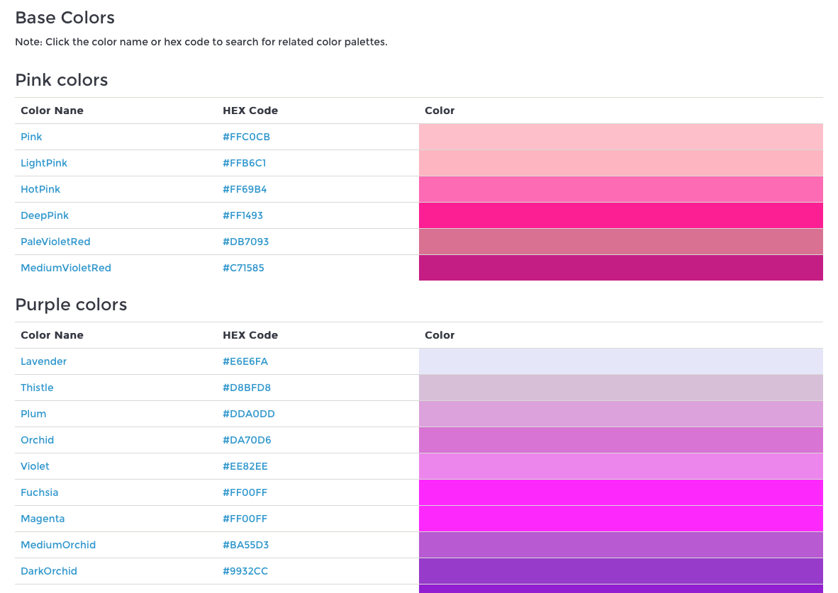Click the MediumVioletRed color name link
The width and height of the screenshot is (838, 593).
(x=66, y=268)
